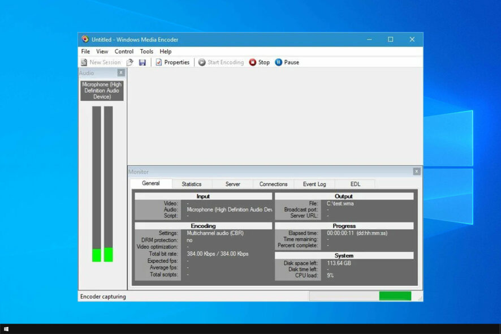The width and height of the screenshot is (501, 334).
Task: View the Server tab in Monitor
Action: click(x=232, y=183)
